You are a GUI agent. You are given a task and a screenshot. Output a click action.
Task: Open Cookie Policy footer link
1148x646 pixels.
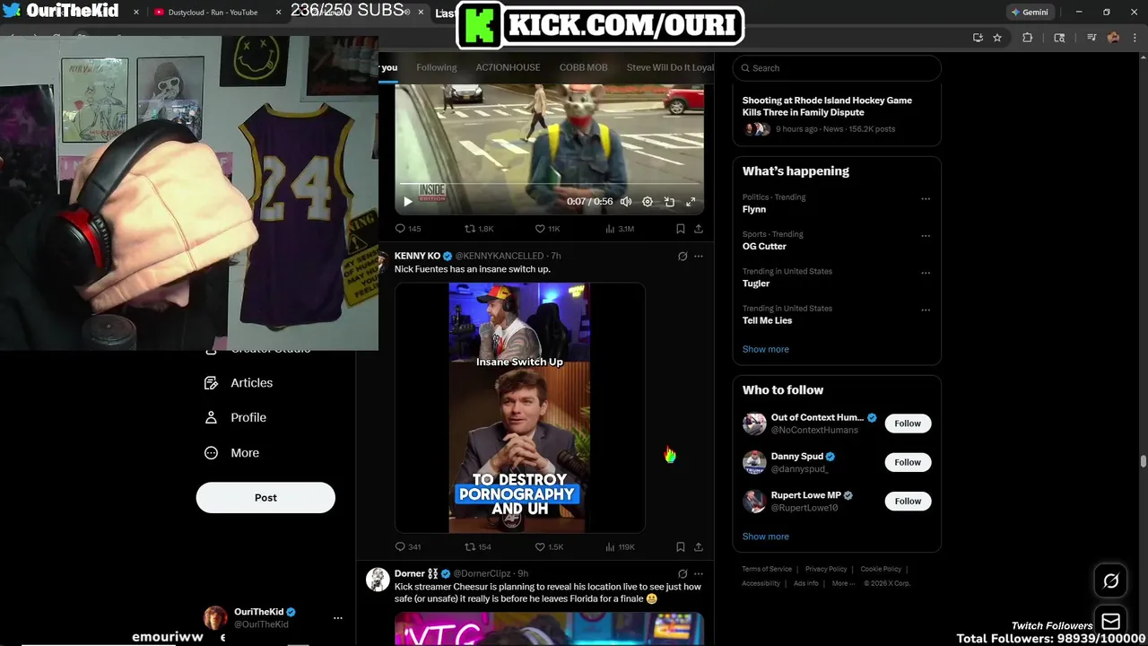pos(881,569)
